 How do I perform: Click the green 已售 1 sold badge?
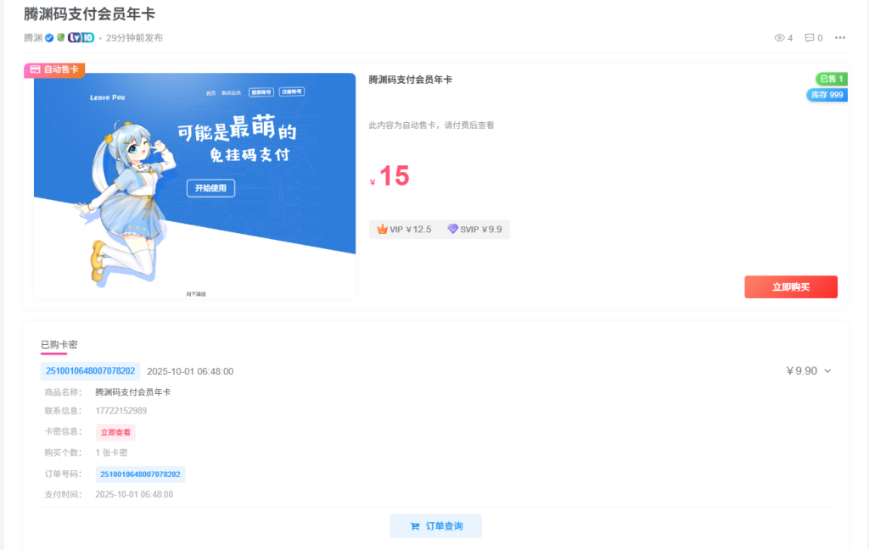831,79
